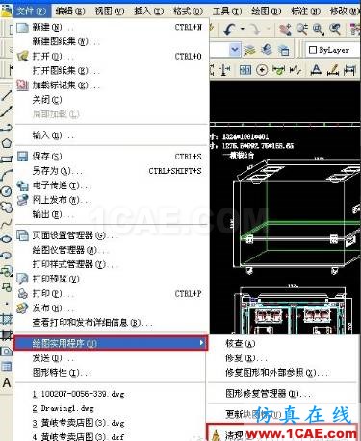Choose 打开(O) from File menu
The width and height of the screenshot is (361, 441).
coord(112,57)
